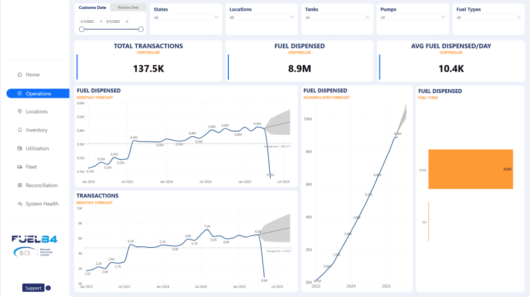
Task: Open the start date calendar picker
Action: [101, 21]
